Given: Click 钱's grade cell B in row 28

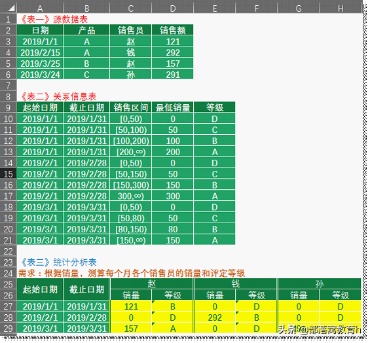Looking at the screenshot, I should (257, 317).
